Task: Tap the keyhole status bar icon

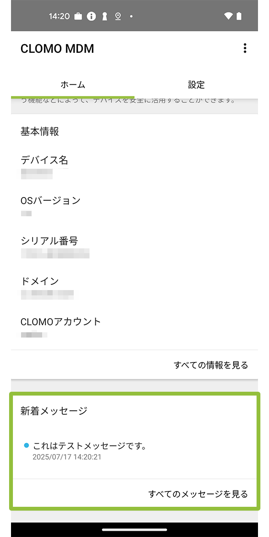Action: coord(105,16)
